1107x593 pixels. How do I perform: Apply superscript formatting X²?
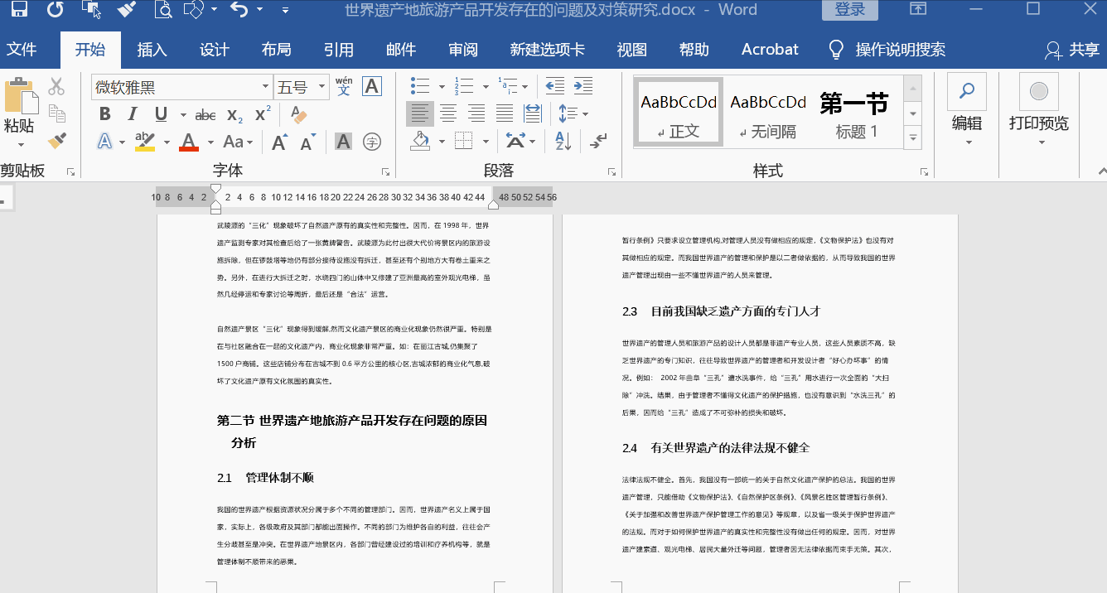263,114
